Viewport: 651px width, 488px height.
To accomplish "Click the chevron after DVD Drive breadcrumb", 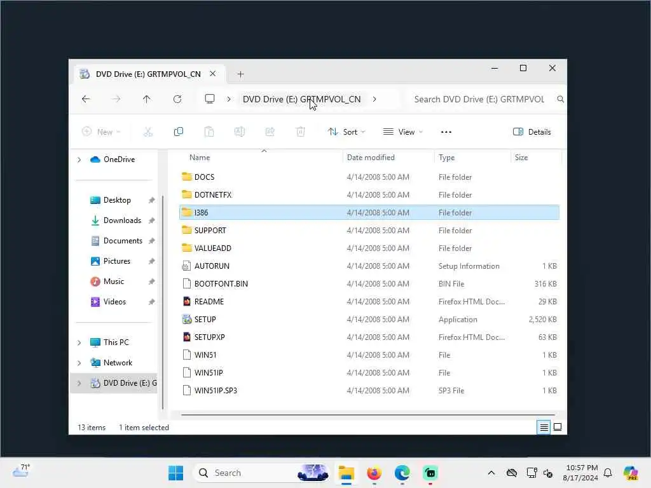I will [x=374, y=99].
